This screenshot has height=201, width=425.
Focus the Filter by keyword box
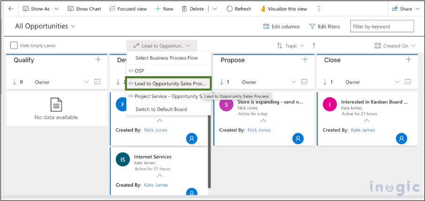coord(382,27)
